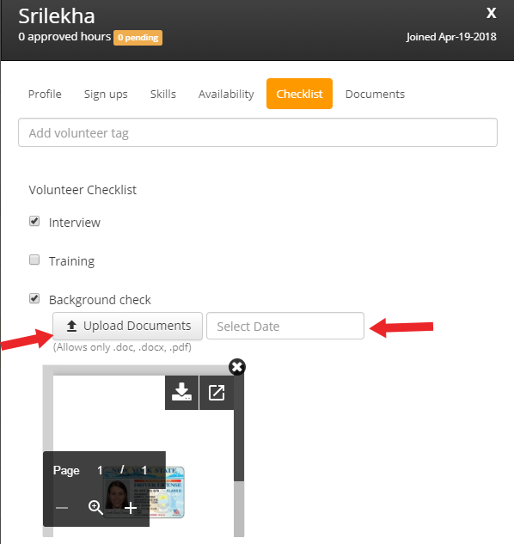Viewport: 514px width, 544px height.
Task: Open document in new window icon
Action: [217, 393]
